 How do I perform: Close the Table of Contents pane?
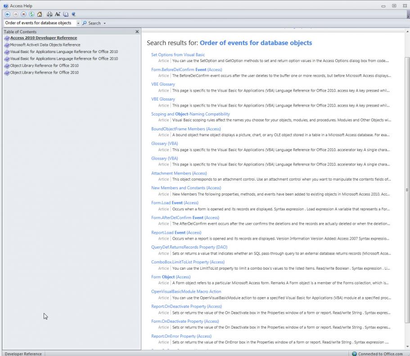(x=137, y=31)
